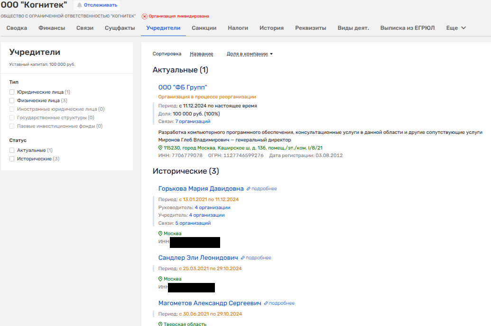This screenshot has width=491, height=326.
Task: Open the 7 организаций connections link
Action: click(x=193, y=121)
